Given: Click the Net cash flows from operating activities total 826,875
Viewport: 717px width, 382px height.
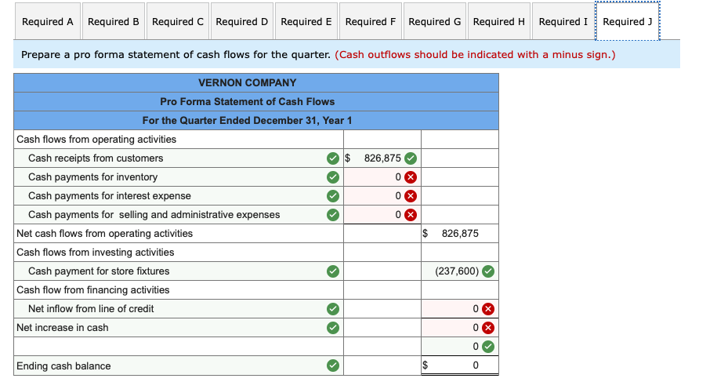Looking at the screenshot, I should (459, 233).
